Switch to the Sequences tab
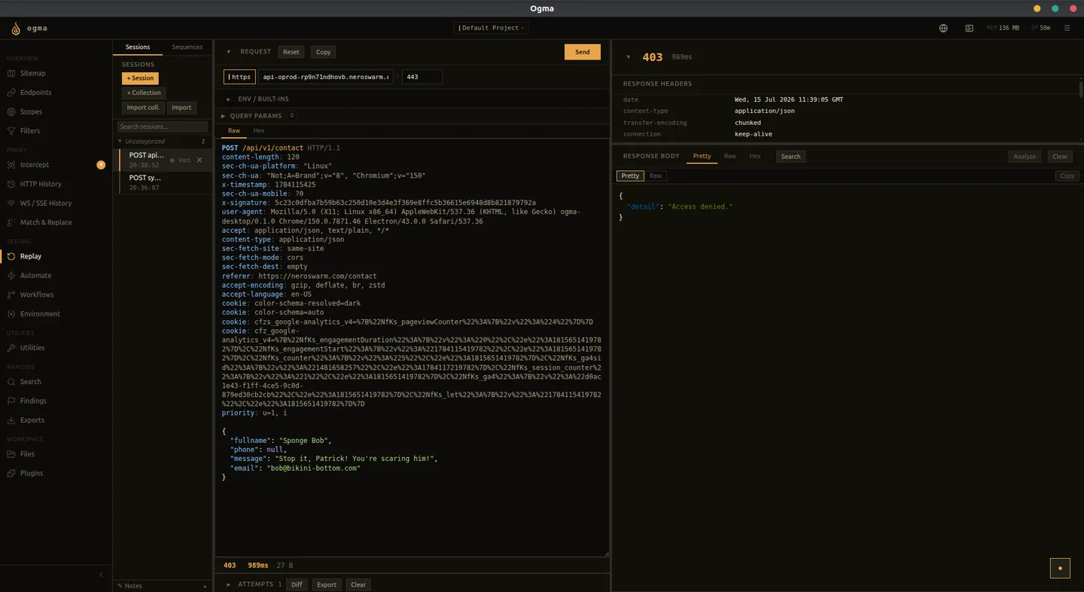The image size is (1084, 592). (187, 47)
